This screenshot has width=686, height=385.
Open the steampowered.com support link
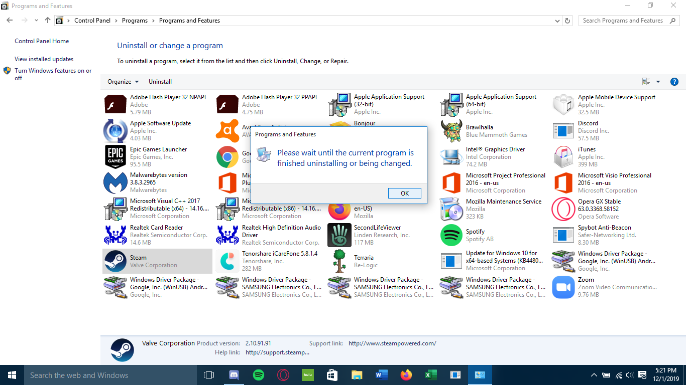coord(392,343)
